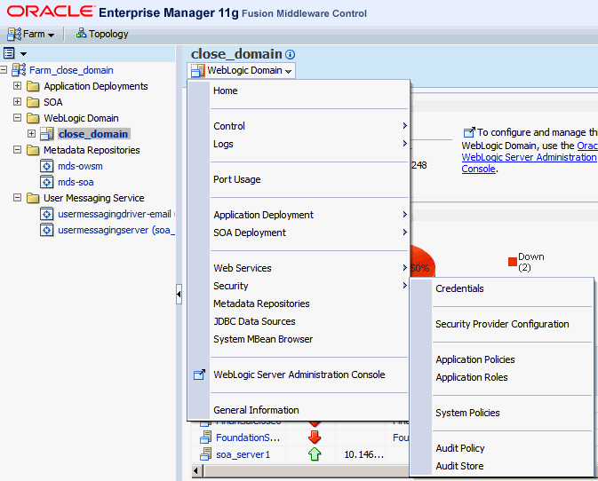Collapse the WebLogic Domain folder

tap(17, 118)
